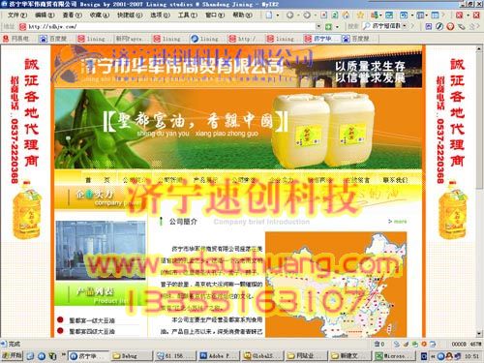
Task: Click the address bar URL field
Action: click(x=167, y=26)
